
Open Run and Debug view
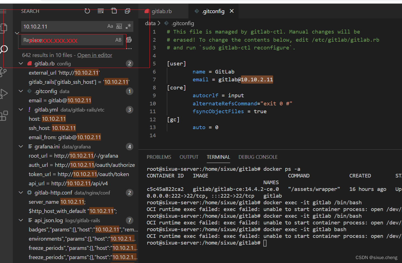(x=4, y=94)
